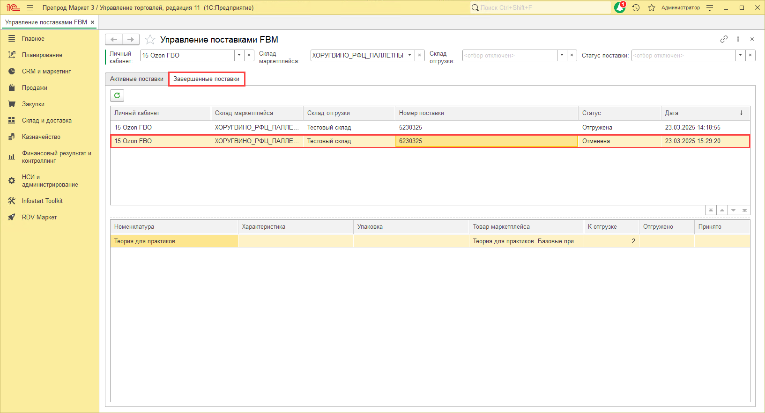Open the notifications bell icon

coord(620,7)
